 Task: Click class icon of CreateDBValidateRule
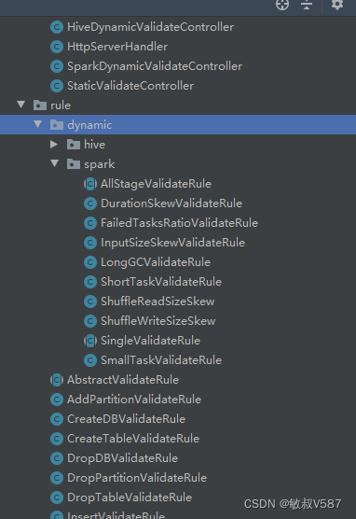pyautogui.click(x=57, y=419)
